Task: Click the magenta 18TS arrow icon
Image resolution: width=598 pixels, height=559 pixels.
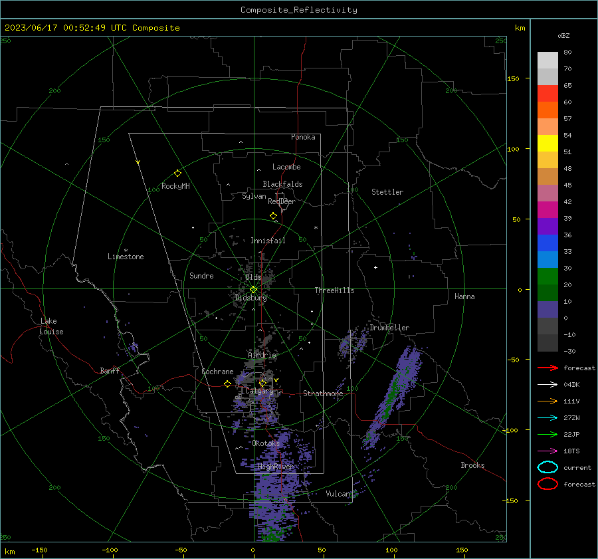Action: (548, 451)
